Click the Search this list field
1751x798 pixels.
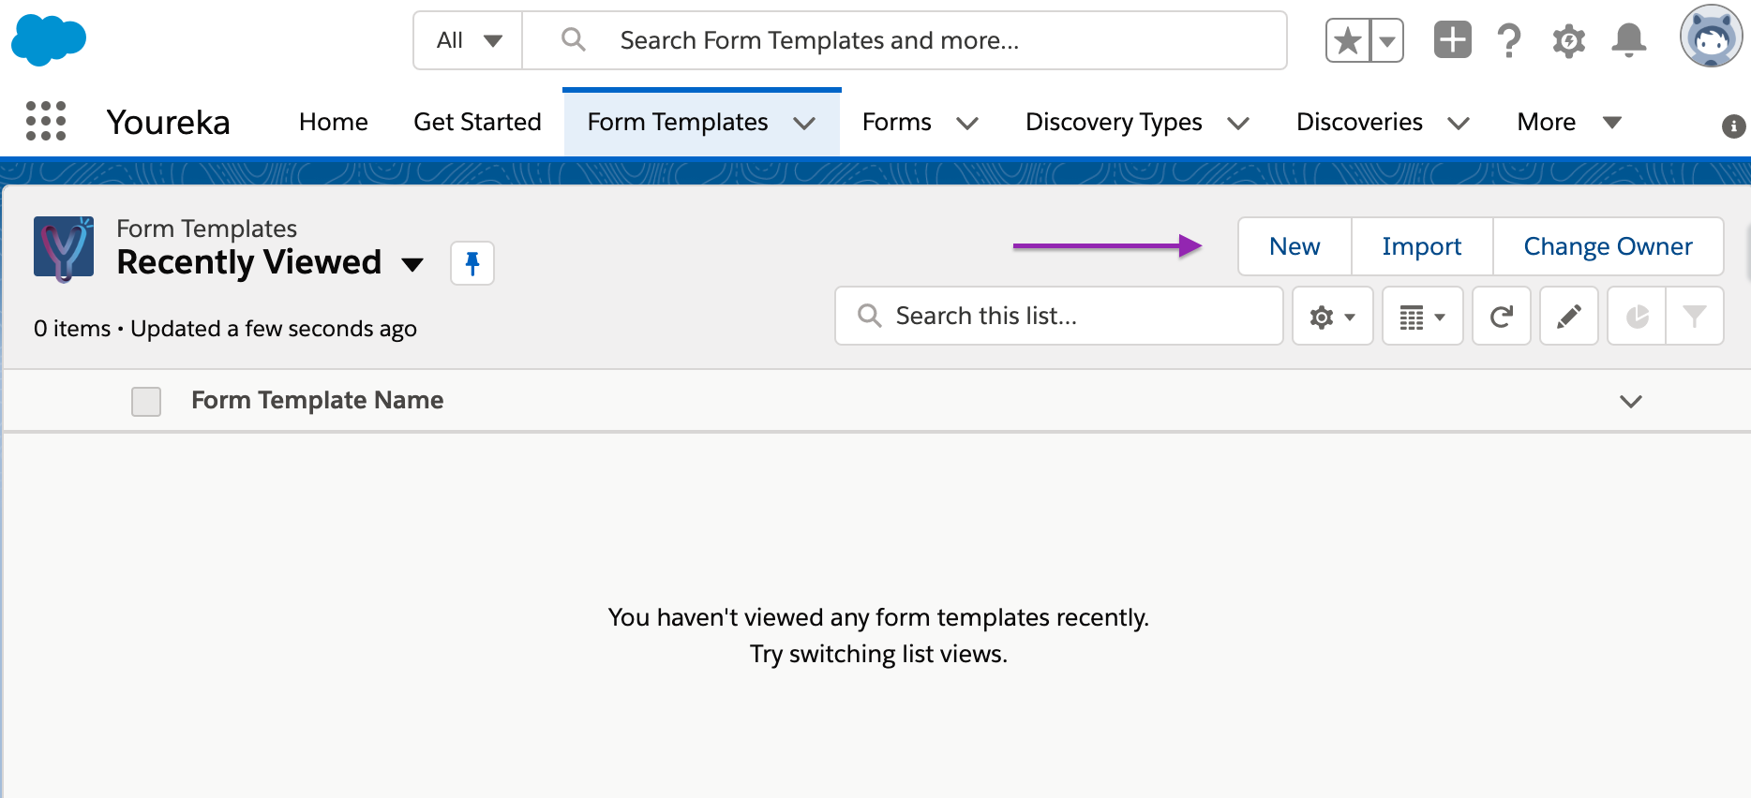1059,316
